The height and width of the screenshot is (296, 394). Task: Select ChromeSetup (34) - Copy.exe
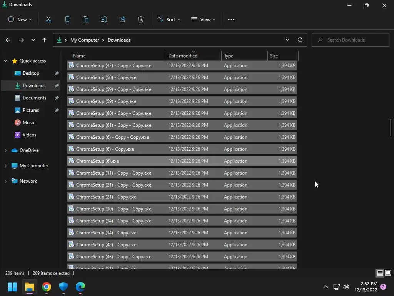(x=182, y=232)
